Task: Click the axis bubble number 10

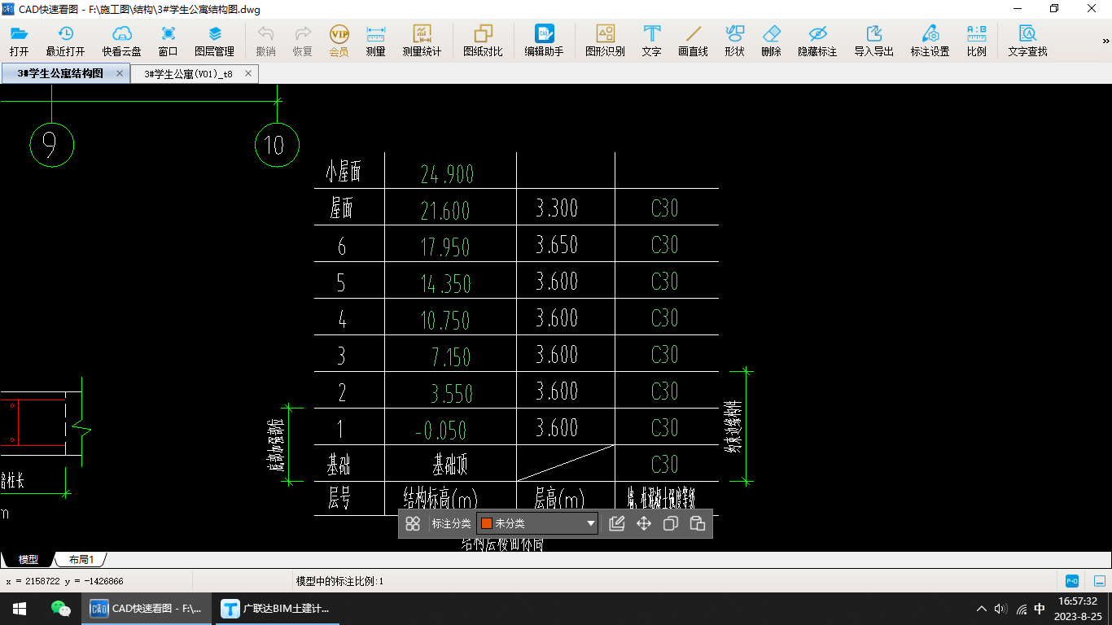Action: 276,145
